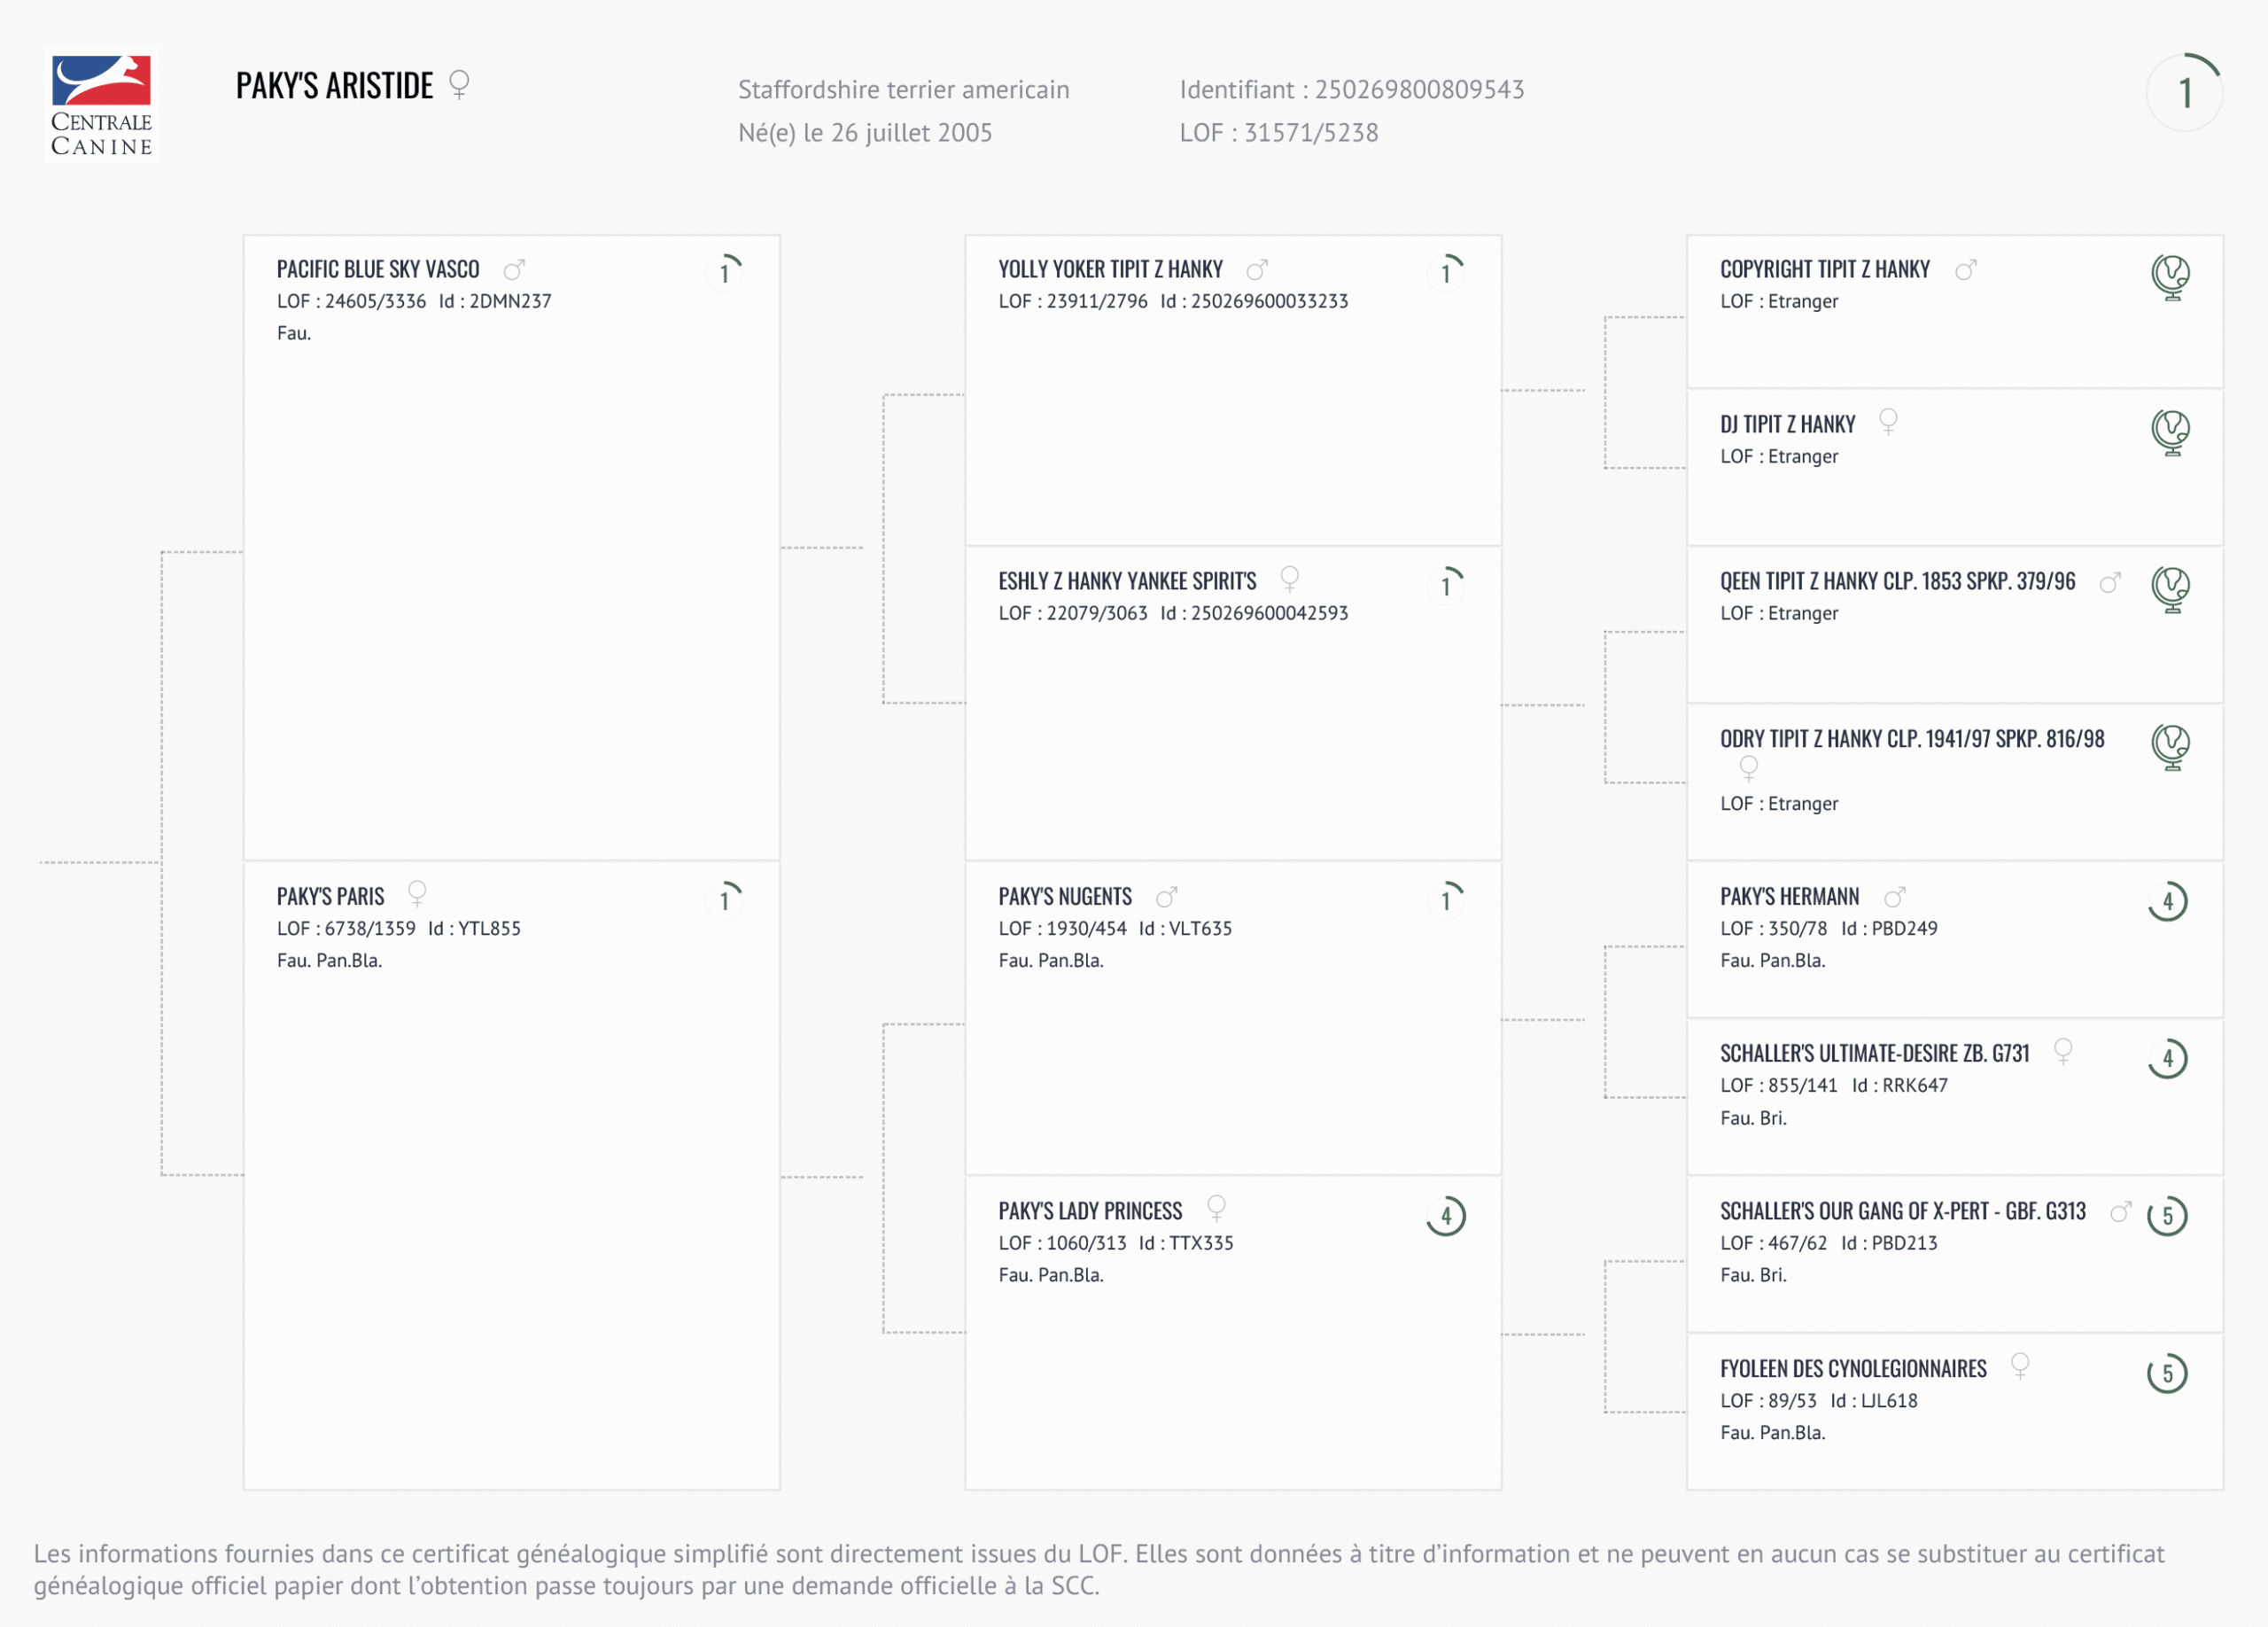
Task: Open ESHLY Z HANKY YANKEE SPIRIT'S link
Action: tap(1127, 582)
